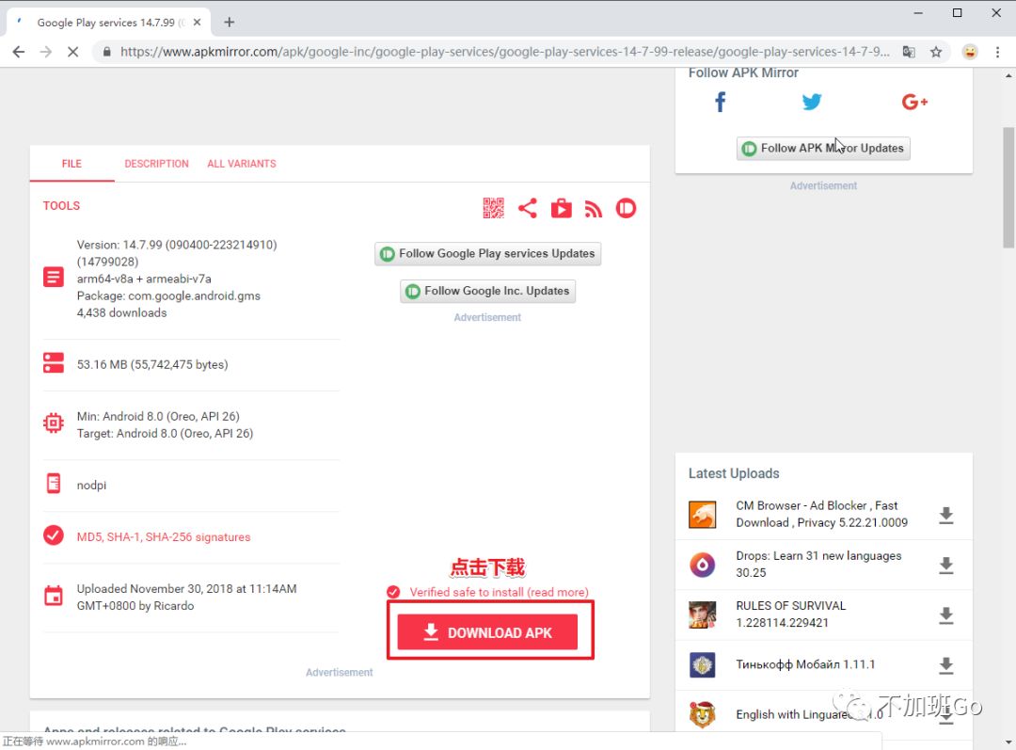This screenshot has width=1016, height=750.
Task: Click the page vertical scrollbar thumb
Action: (1008, 186)
